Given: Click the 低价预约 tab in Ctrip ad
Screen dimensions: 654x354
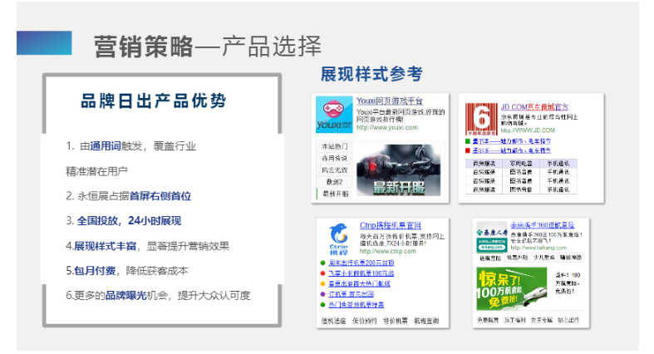Looking at the screenshot, I should point(365,321).
